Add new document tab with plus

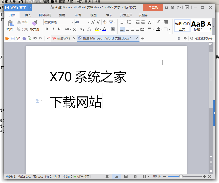click(143, 38)
